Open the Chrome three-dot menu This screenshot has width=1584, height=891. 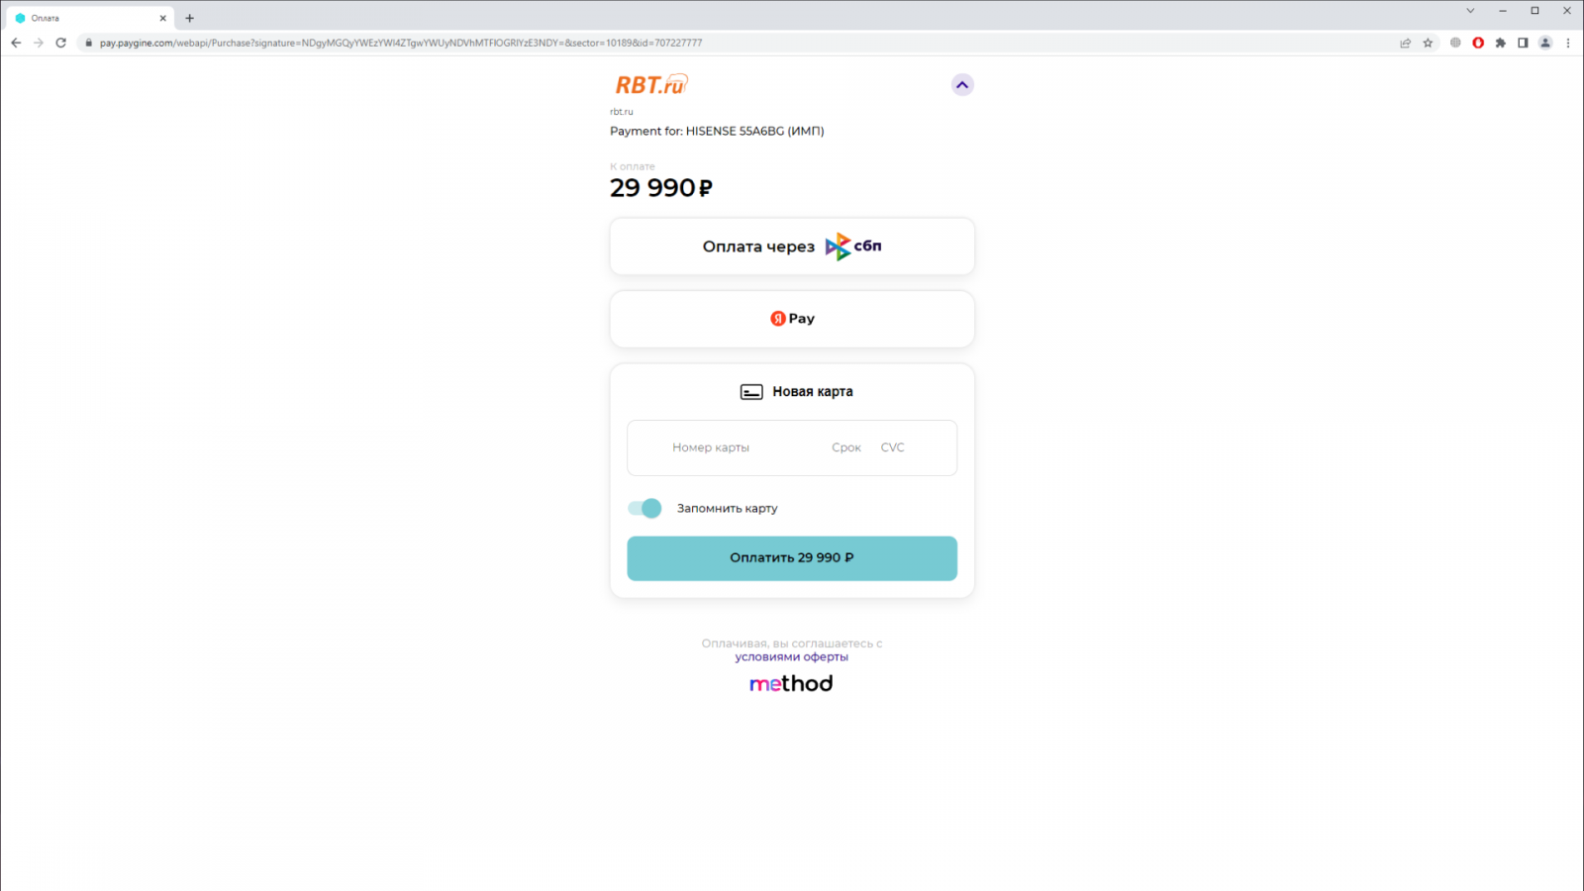1568,43
